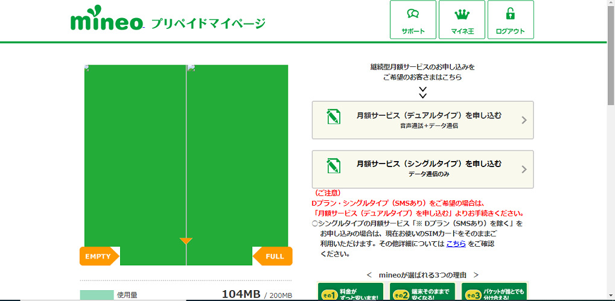Click the padlock logout icon
This screenshot has height=301, width=615.
click(510, 14)
